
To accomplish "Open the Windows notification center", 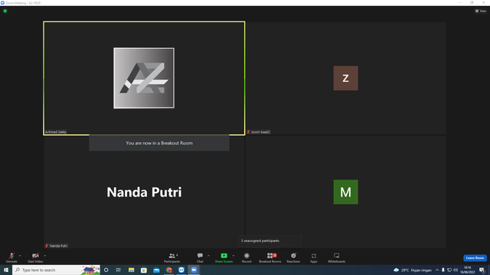I will point(482,270).
